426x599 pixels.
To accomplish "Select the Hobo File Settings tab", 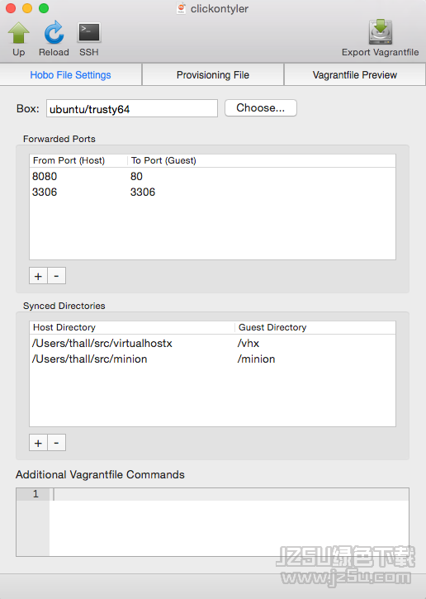I will pyautogui.click(x=71, y=75).
